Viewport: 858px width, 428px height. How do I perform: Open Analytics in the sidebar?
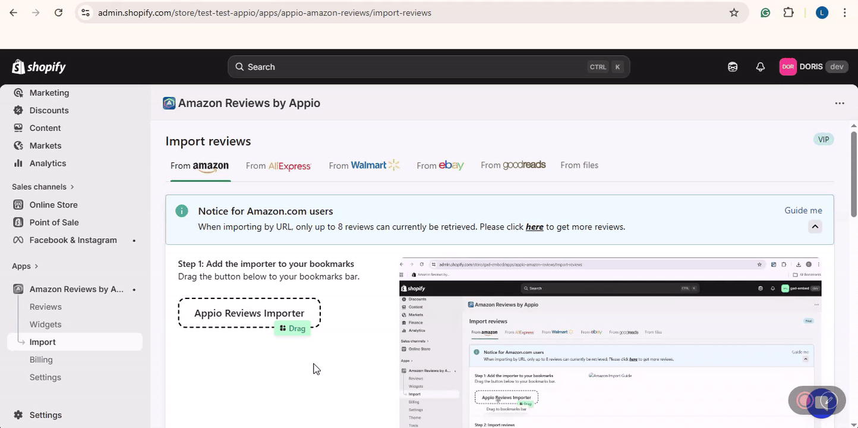48,163
